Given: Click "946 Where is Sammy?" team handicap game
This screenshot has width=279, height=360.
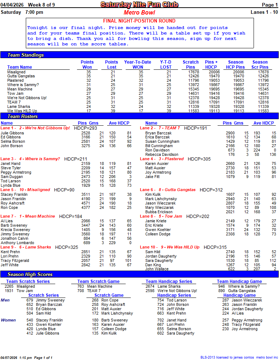Looking at the screenshot, I should (x=239, y=286).
